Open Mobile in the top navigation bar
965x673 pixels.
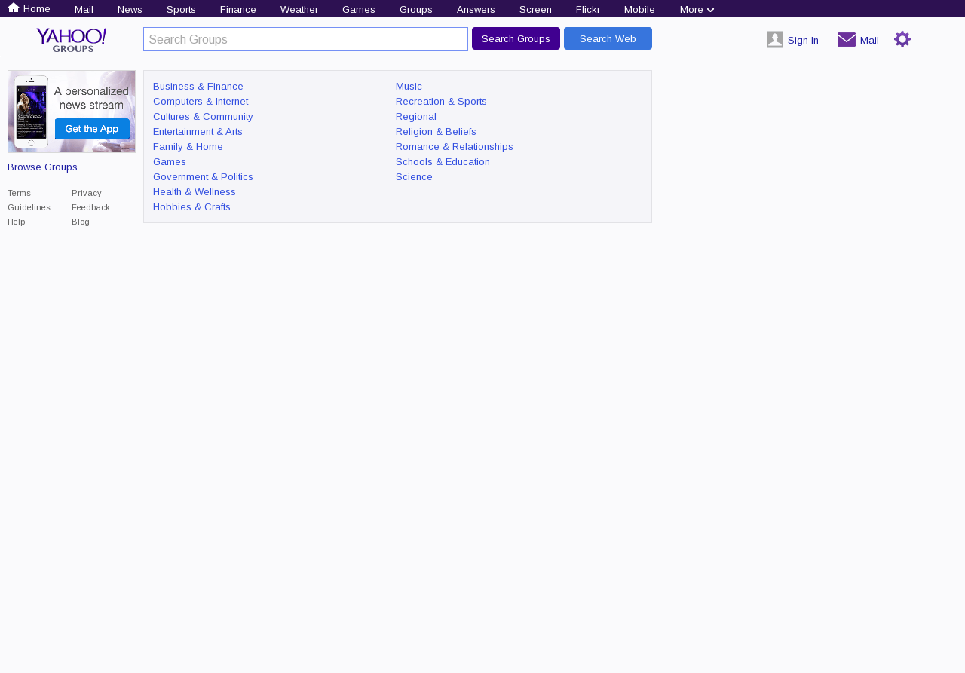[x=639, y=10]
